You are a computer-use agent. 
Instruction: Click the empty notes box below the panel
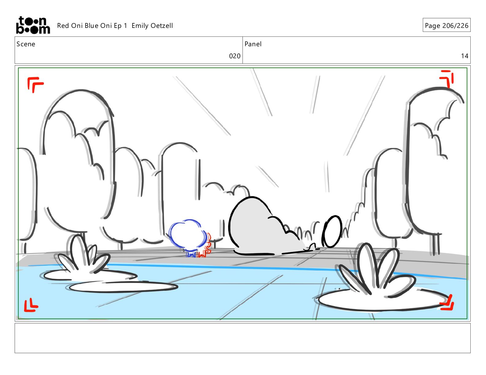[242, 338]
